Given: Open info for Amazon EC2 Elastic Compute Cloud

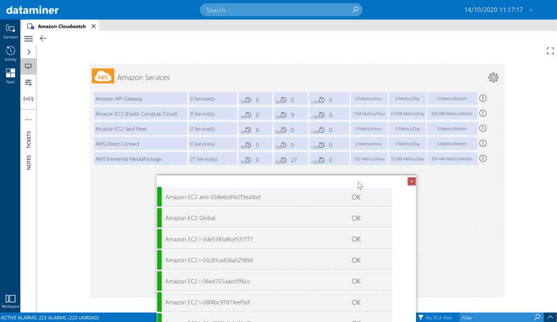Looking at the screenshot, I should 483,113.
